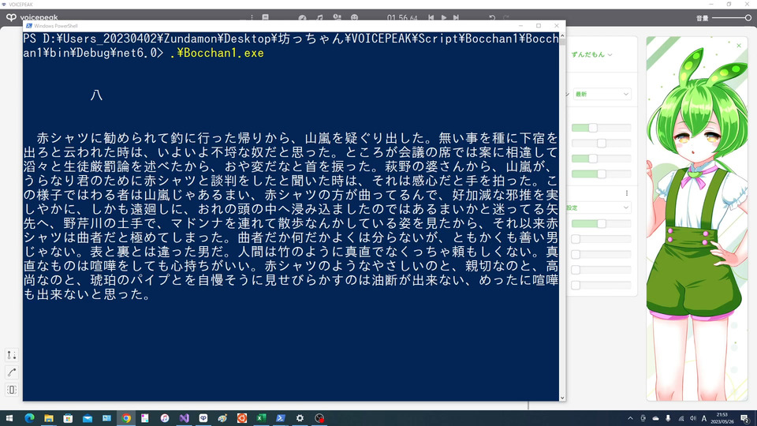Image resolution: width=757 pixels, height=426 pixels.
Task: Open iTunes from taskbar
Action: click(x=165, y=418)
